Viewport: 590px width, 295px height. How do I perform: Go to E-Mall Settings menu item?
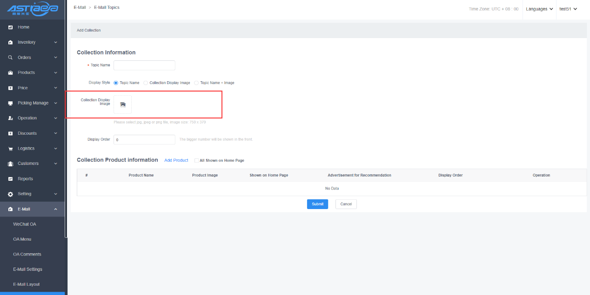(27, 269)
